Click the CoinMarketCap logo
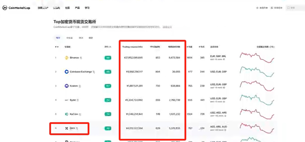 tap(16, 8)
